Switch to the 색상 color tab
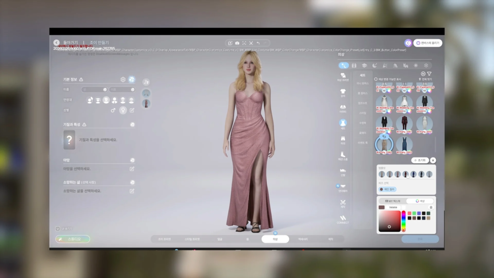The image size is (494, 278). point(419,201)
